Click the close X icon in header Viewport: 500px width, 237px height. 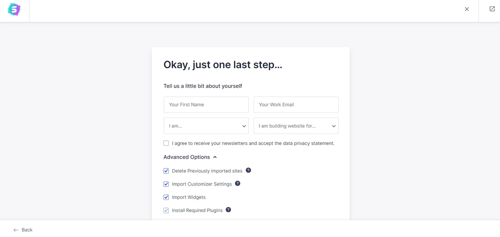(466, 9)
